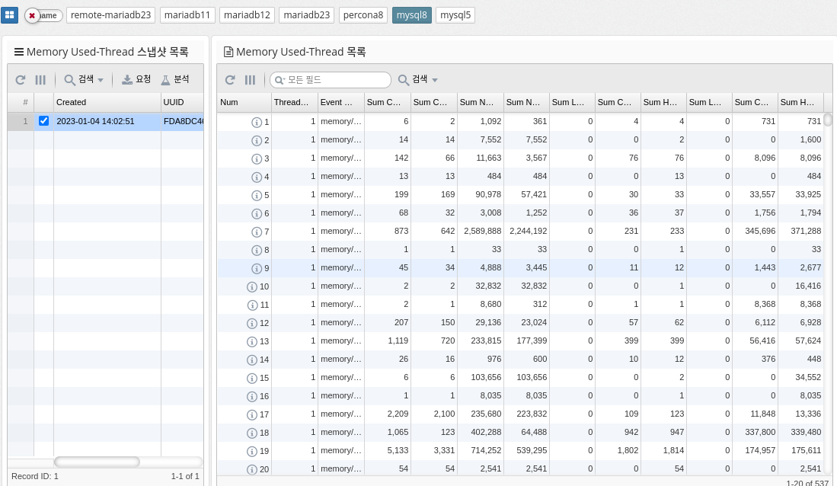This screenshot has height=486, width=837.
Task: Open column chooser in thread list toolbar
Action: tap(250, 80)
